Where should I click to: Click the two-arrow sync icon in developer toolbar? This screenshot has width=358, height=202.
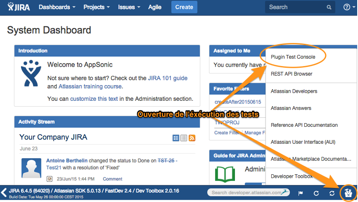(x=332, y=193)
